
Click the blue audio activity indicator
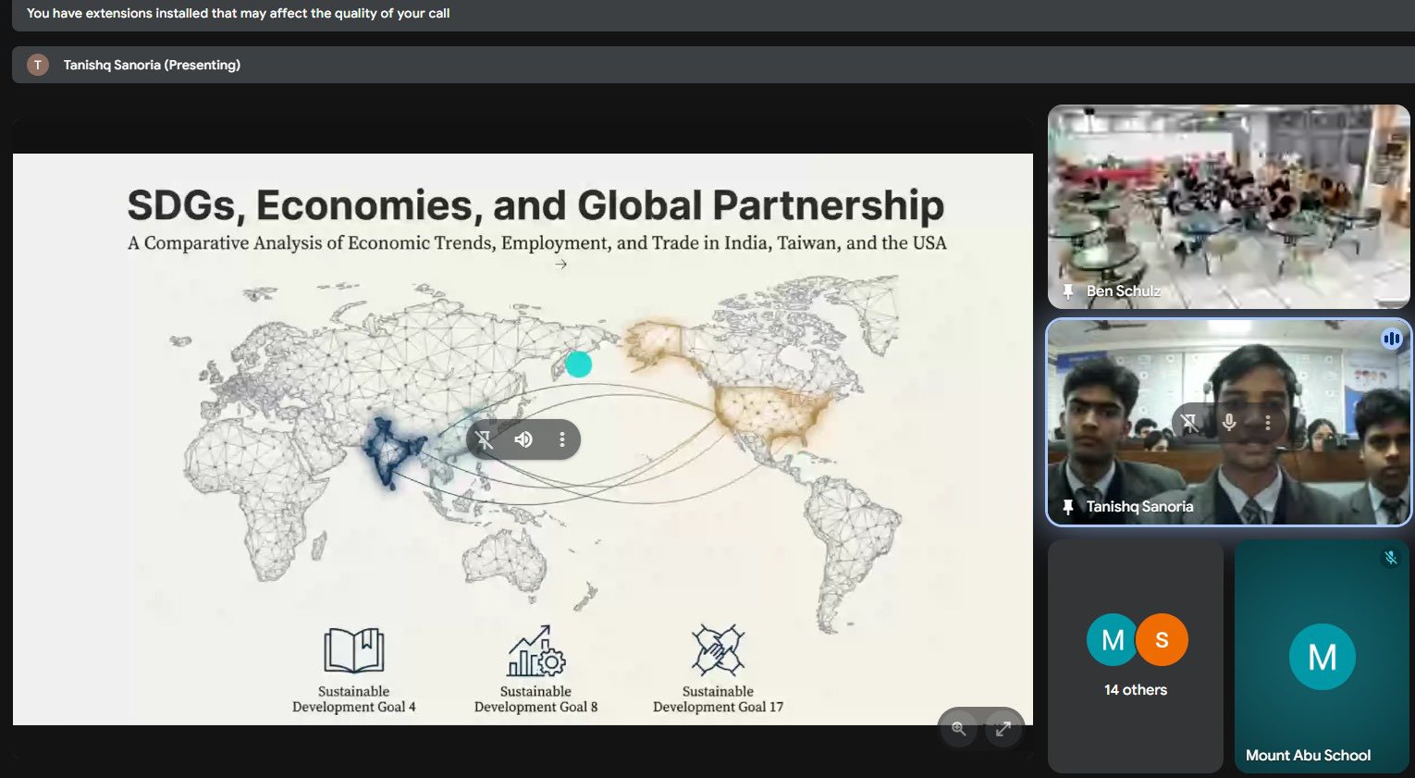tap(1391, 339)
